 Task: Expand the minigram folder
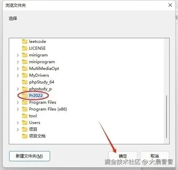pos(18,55)
